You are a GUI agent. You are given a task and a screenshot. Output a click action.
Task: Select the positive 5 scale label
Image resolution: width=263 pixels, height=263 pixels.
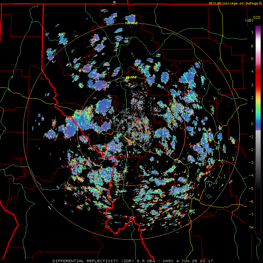pos(252,59)
